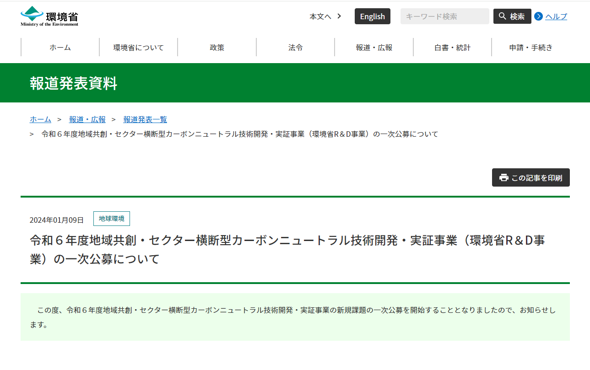Switch site language with the English button
Image resolution: width=590 pixels, height=370 pixels.
[372, 16]
